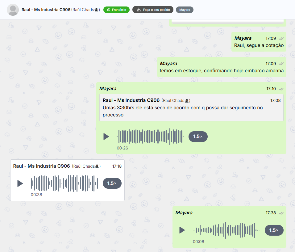Click the 'temos em estoque' message bubble

point(221,71)
